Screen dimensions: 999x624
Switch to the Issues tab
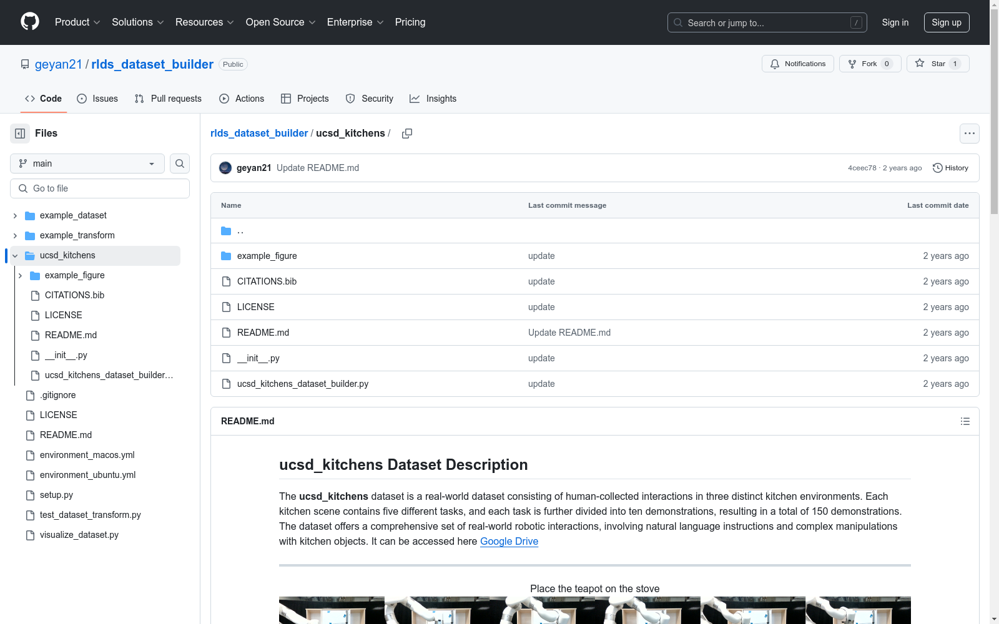pyautogui.click(x=97, y=99)
